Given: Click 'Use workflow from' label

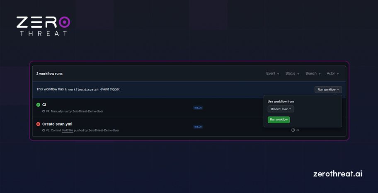Looking at the screenshot, I should 281,101.
